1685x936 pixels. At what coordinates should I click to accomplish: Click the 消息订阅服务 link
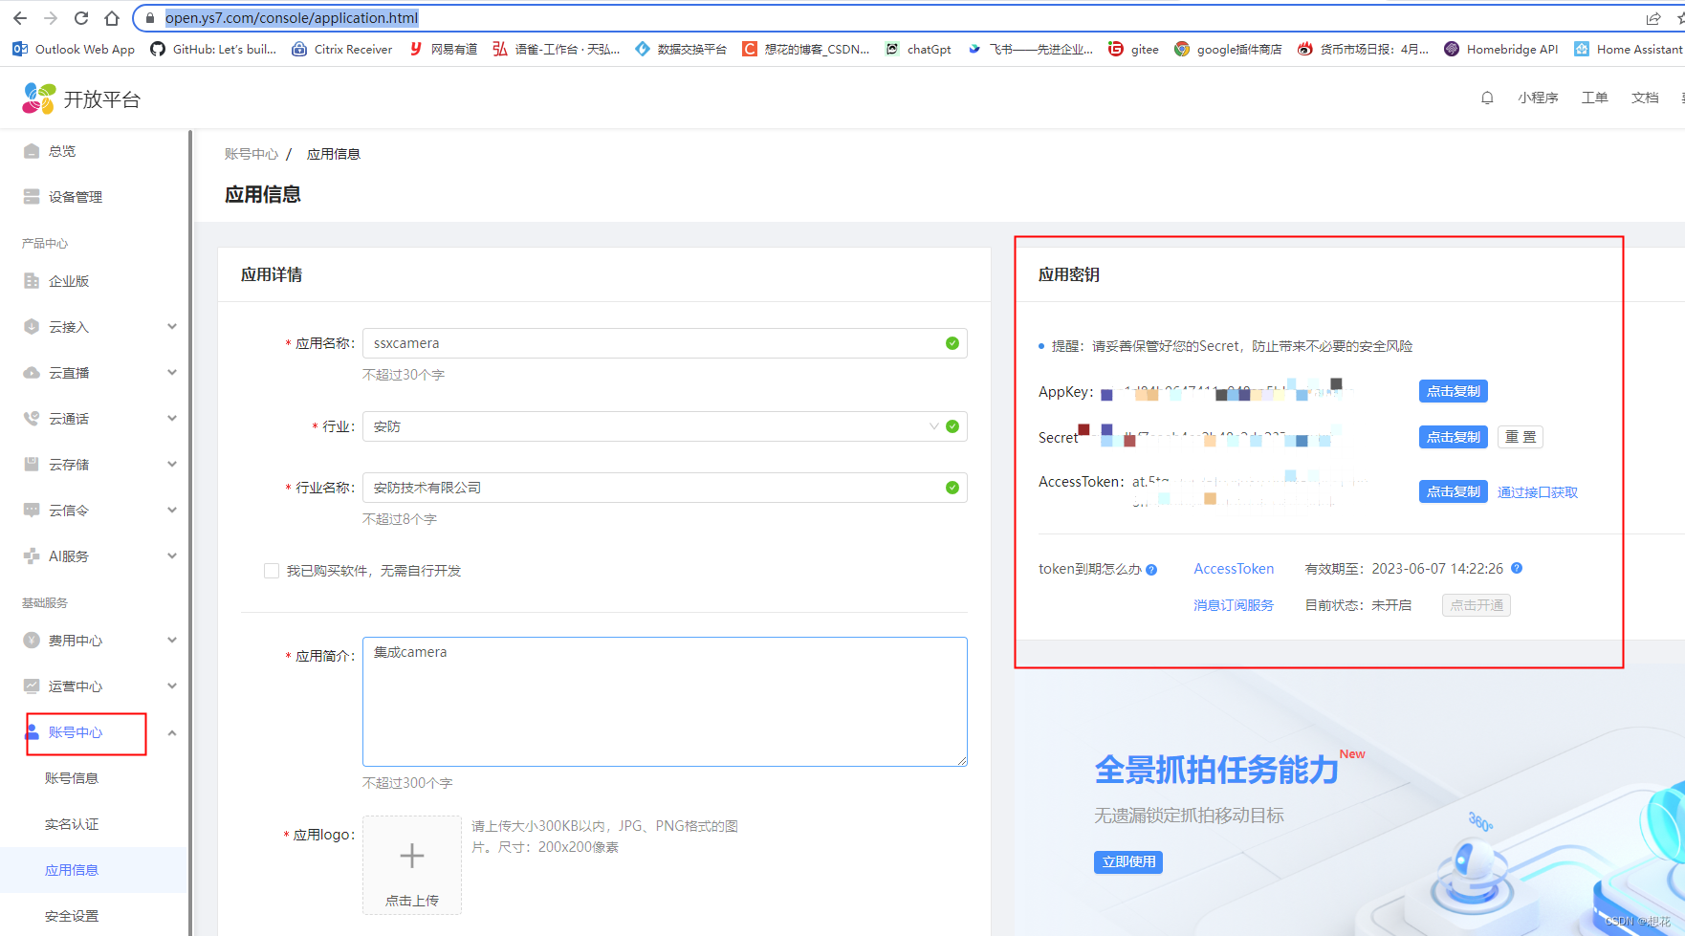[1234, 605]
